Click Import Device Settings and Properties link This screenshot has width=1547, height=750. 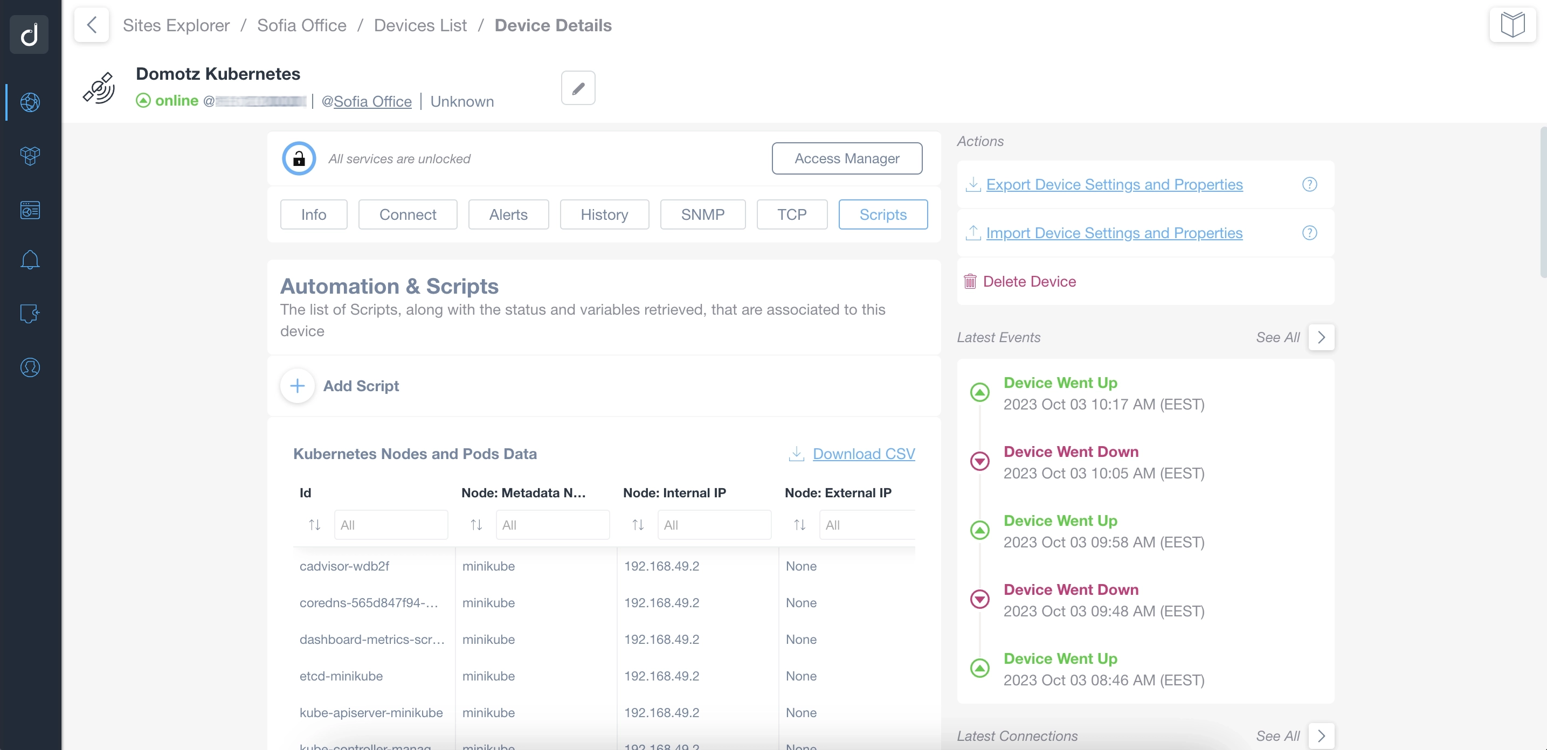(x=1114, y=233)
